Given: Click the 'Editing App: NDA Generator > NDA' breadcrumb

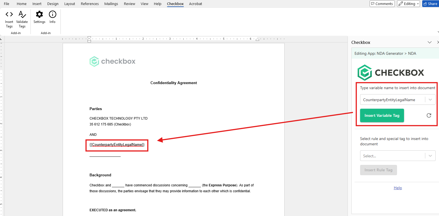Looking at the screenshot, I should [385, 53].
